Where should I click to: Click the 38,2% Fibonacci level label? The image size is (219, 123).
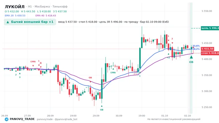[x=196, y=49]
